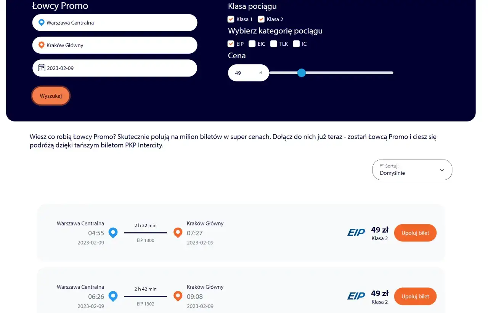Click blue departure pin of 04:55 train

point(113,233)
